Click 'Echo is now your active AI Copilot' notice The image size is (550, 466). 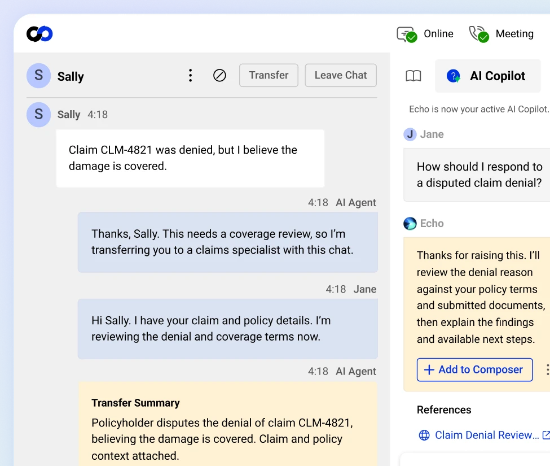(479, 109)
